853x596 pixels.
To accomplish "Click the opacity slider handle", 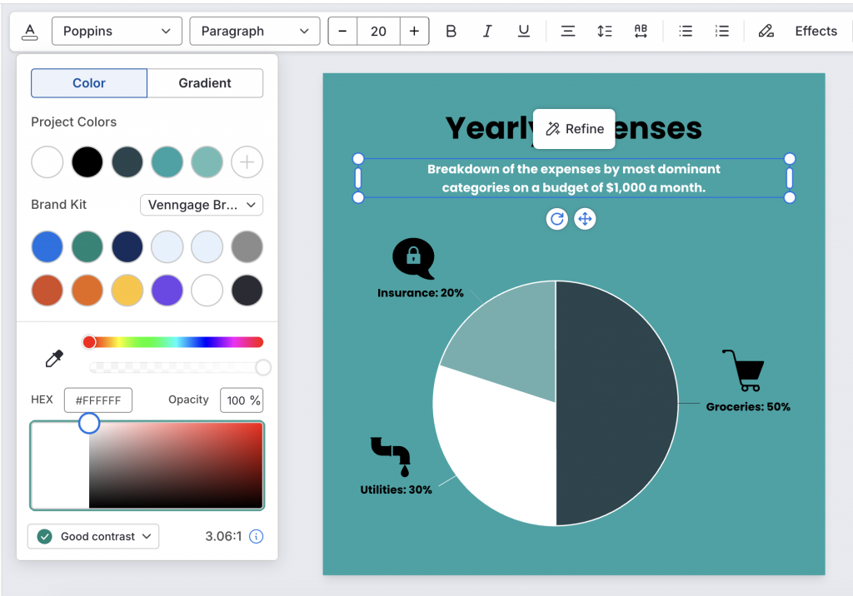I will click(263, 368).
